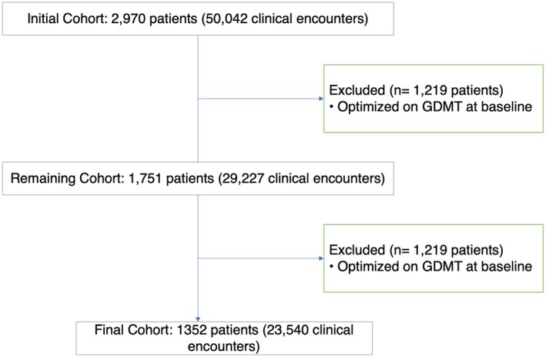Click the downward arrowhead above Final Cohort

pyautogui.click(x=198, y=319)
